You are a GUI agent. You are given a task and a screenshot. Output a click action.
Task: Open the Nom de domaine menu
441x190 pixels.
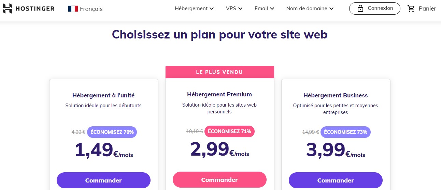(310, 9)
